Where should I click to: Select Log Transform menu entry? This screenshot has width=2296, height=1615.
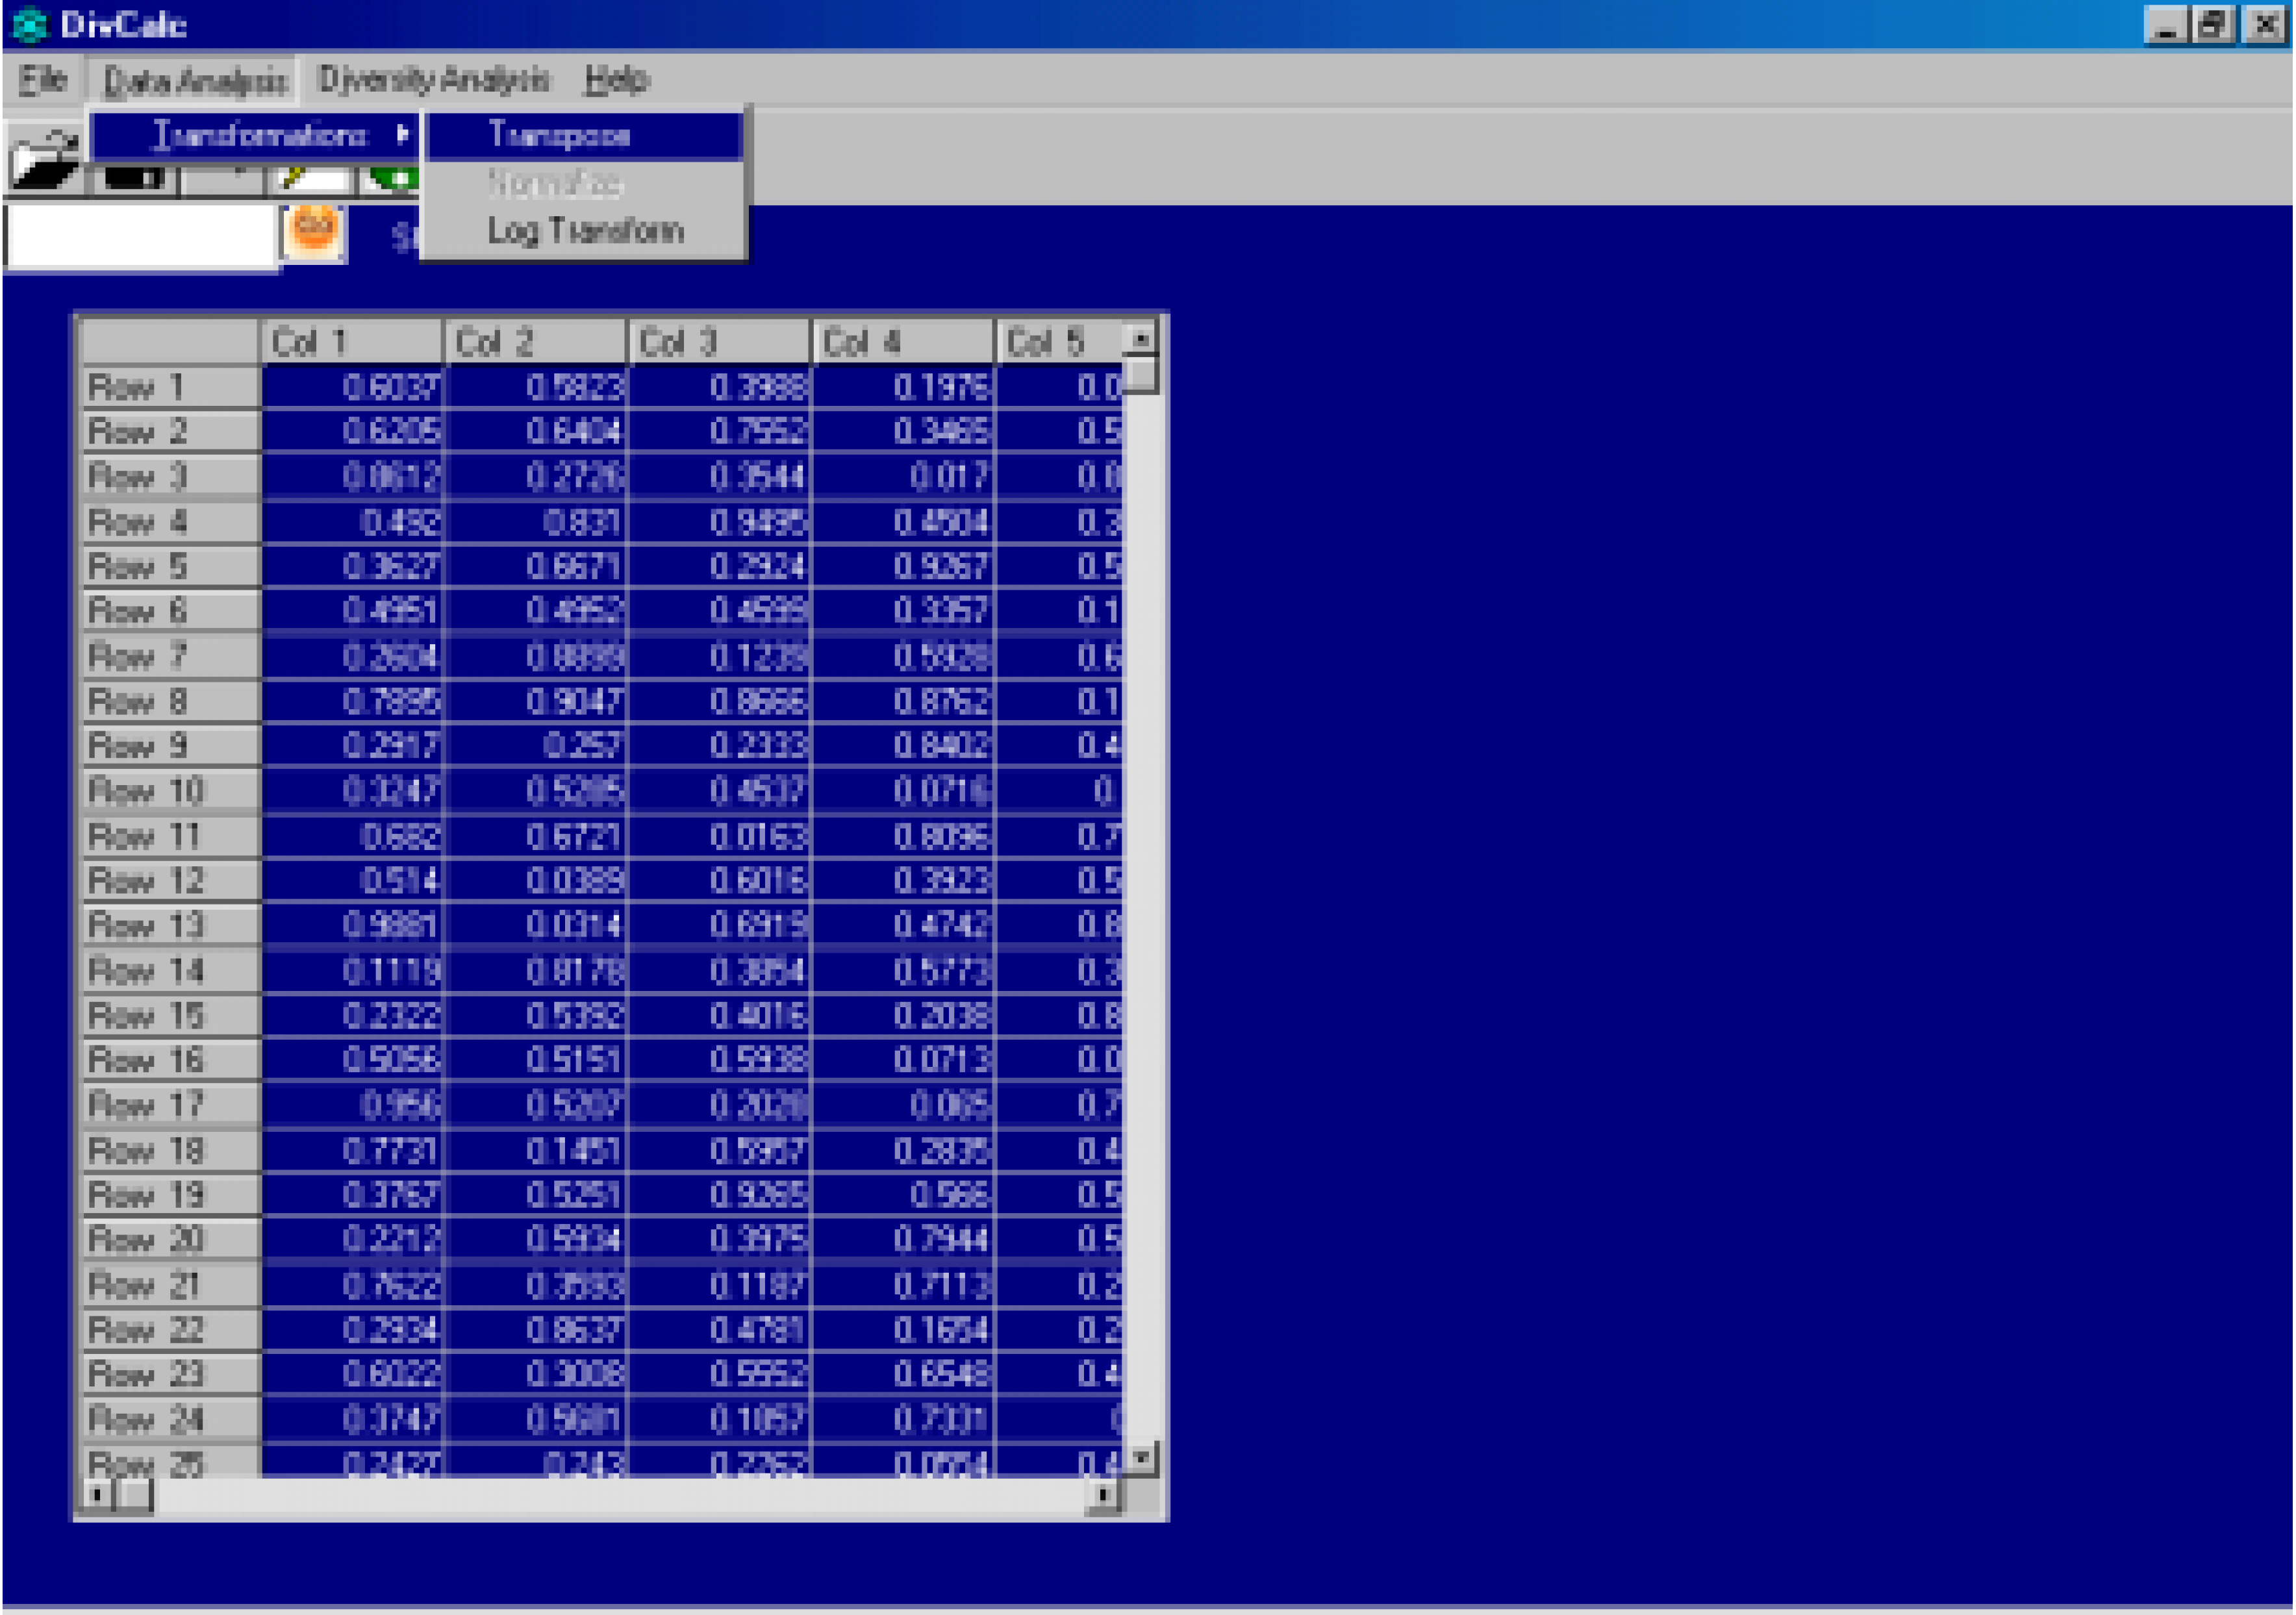coord(585,231)
